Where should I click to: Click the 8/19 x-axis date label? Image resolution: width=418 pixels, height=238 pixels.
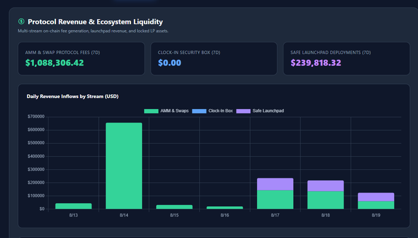[x=376, y=215]
